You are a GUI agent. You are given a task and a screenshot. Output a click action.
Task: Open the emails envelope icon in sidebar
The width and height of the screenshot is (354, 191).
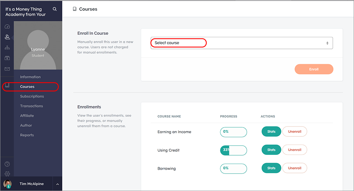pyautogui.click(x=7, y=69)
